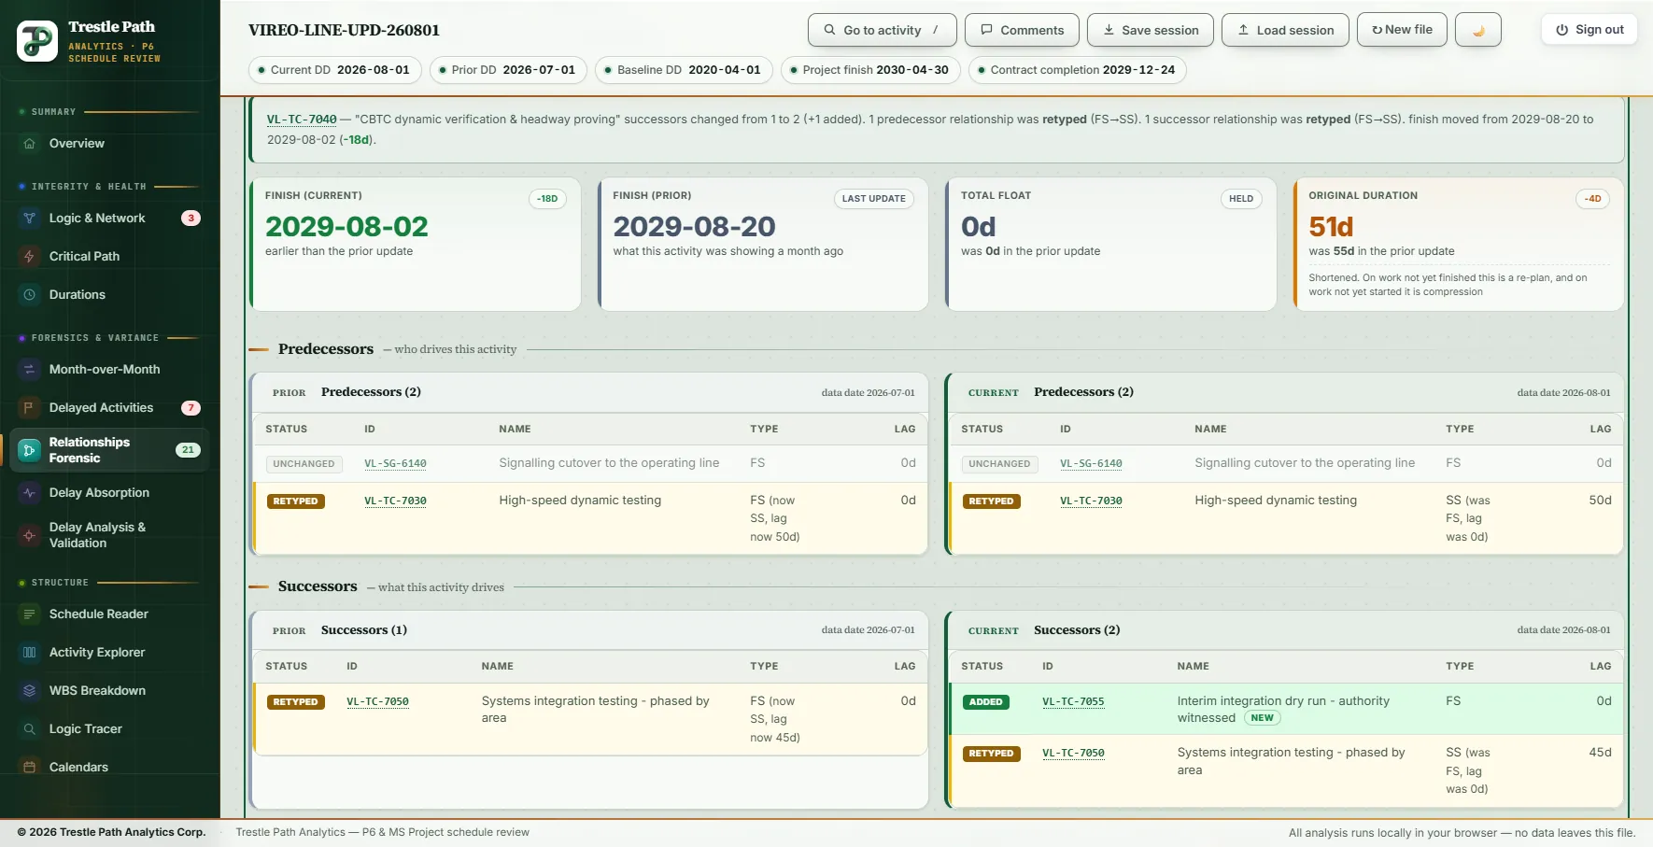Click the ADDED status badge

[x=985, y=702]
